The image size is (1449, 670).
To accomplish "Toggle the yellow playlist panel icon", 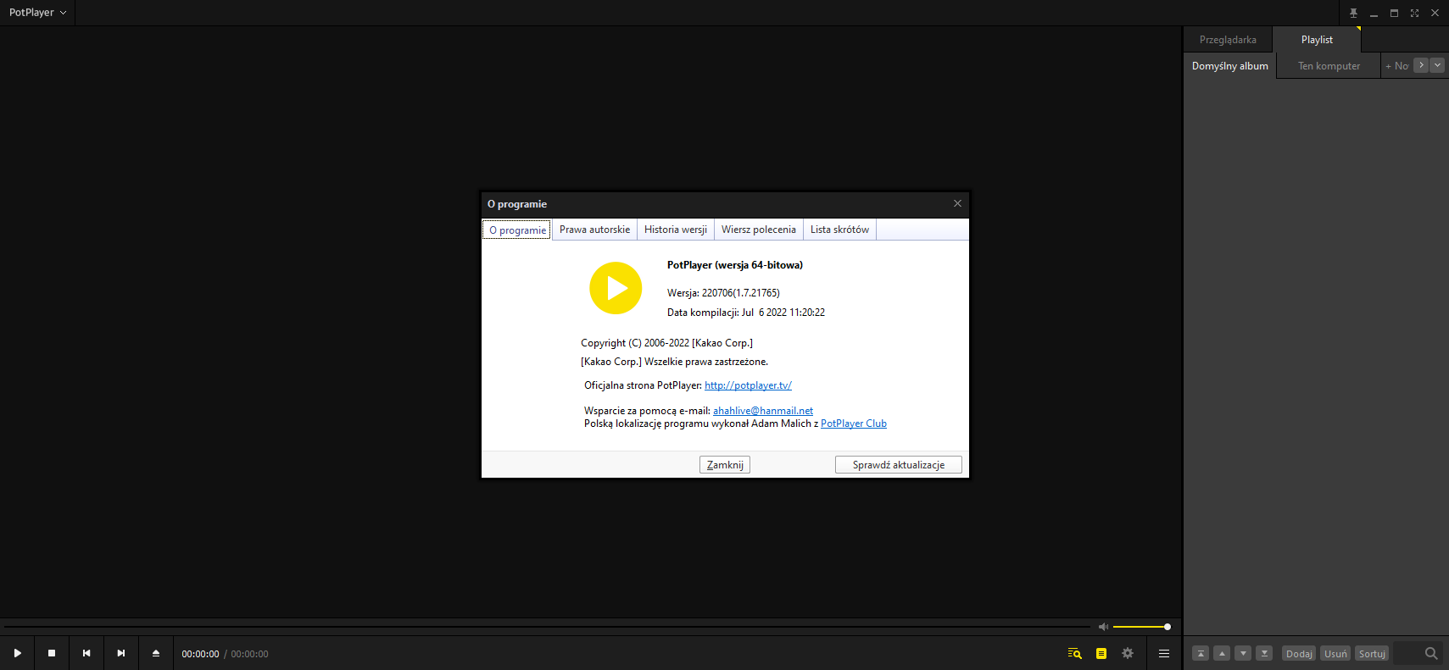I will coord(1101,653).
